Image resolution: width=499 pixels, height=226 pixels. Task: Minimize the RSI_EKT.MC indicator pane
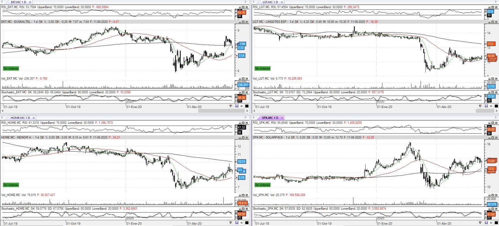tap(240, 7)
